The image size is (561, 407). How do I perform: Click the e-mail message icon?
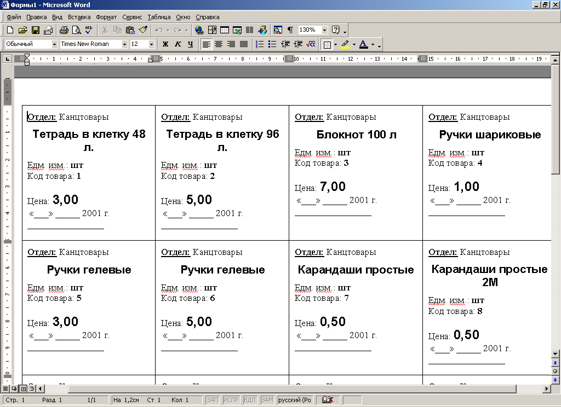48,30
